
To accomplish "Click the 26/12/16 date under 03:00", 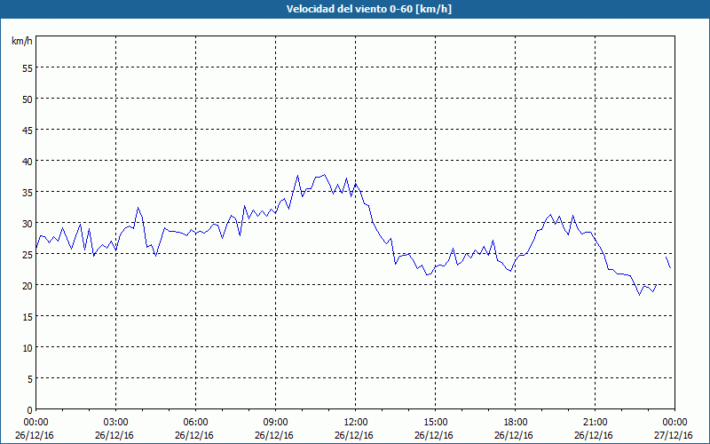I will click(x=114, y=435).
